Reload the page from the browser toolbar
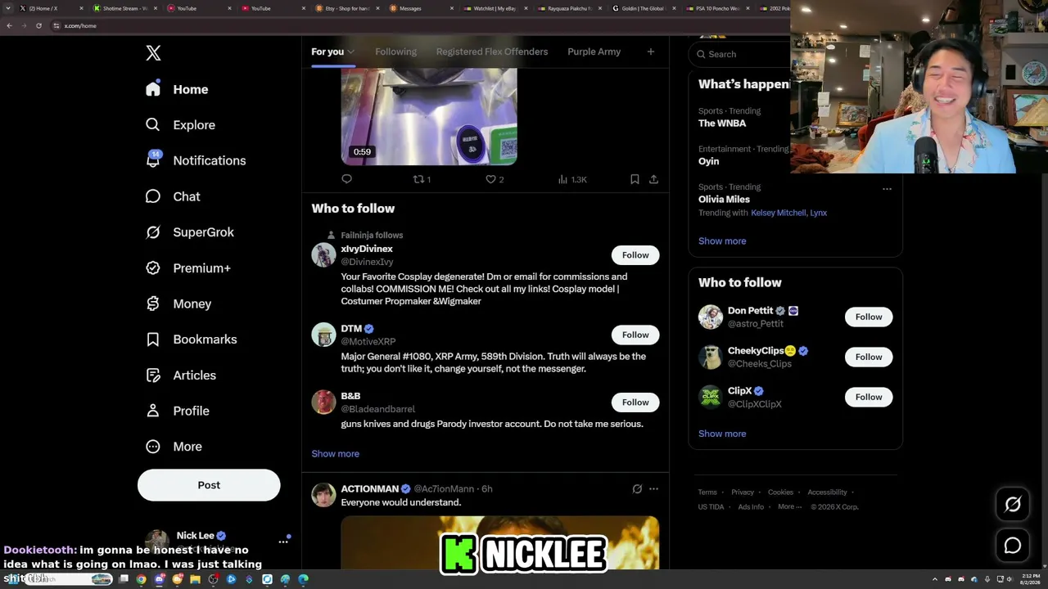 38,25
